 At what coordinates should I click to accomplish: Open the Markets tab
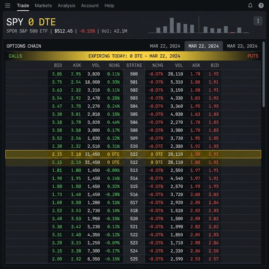[43, 6]
